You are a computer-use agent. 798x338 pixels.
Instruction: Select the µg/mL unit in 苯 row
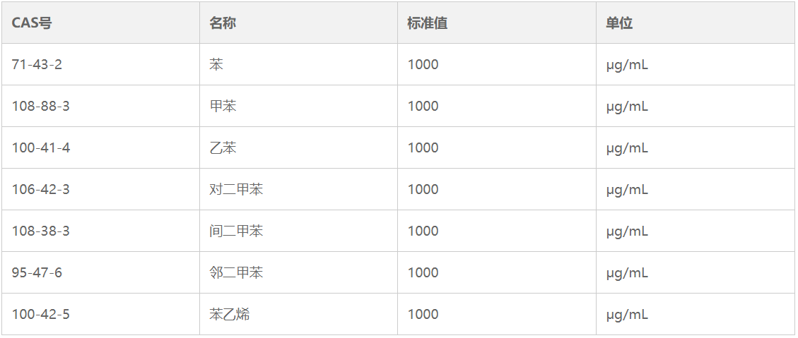pos(627,65)
